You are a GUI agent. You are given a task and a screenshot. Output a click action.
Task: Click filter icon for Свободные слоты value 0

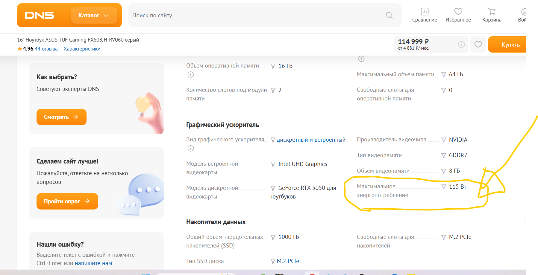tap(444, 90)
